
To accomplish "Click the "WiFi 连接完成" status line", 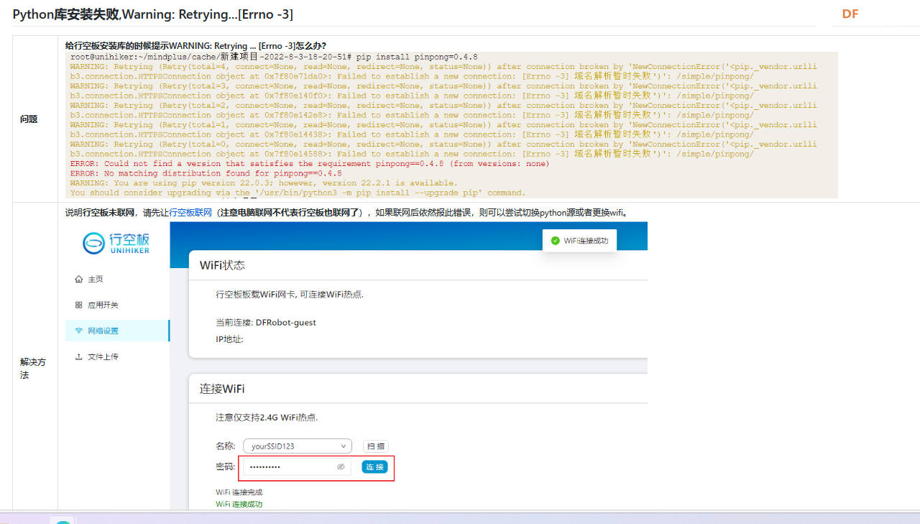I will click(x=239, y=492).
